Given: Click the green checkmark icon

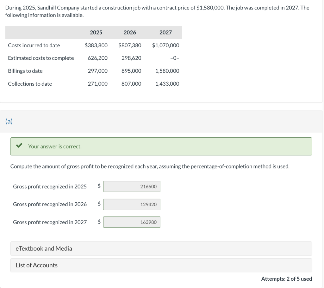Looking at the screenshot, I should click(x=19, y=146).
